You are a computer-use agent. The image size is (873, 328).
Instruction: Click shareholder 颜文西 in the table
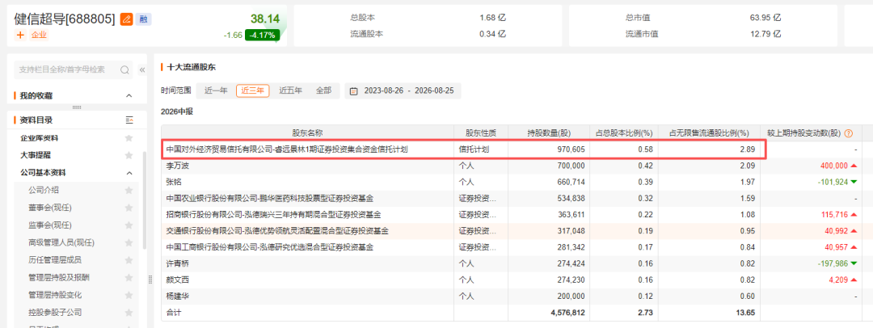(177, 279)
